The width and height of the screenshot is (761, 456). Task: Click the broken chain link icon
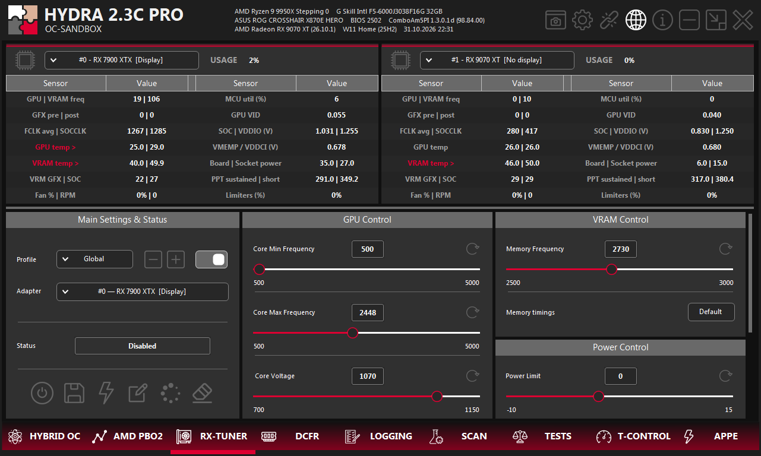(609, 20)
